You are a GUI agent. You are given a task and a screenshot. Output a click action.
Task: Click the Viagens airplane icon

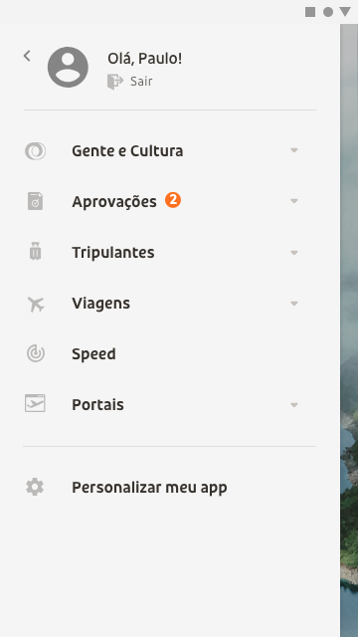[x=36, y=304]
